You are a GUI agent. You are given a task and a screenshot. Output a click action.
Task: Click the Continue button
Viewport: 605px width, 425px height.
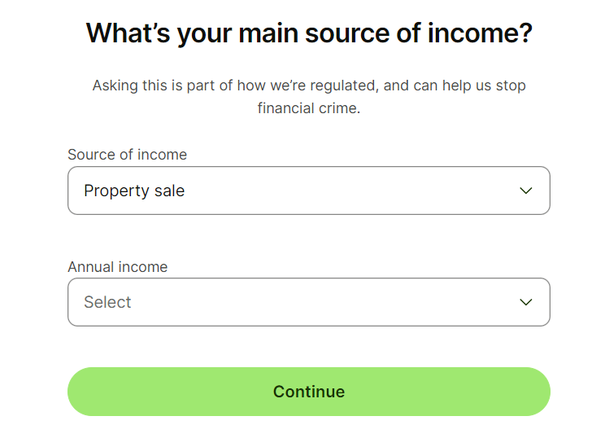click(x=308, y=392)
